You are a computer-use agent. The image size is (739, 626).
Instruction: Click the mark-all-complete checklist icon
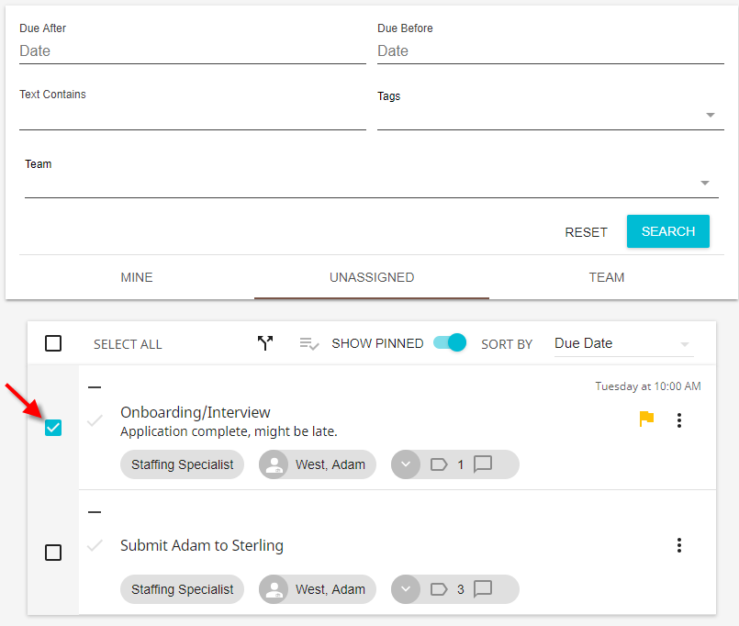(308, 343)
